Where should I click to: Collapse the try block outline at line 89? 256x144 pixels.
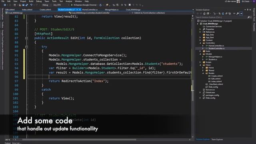click(26, 47)
